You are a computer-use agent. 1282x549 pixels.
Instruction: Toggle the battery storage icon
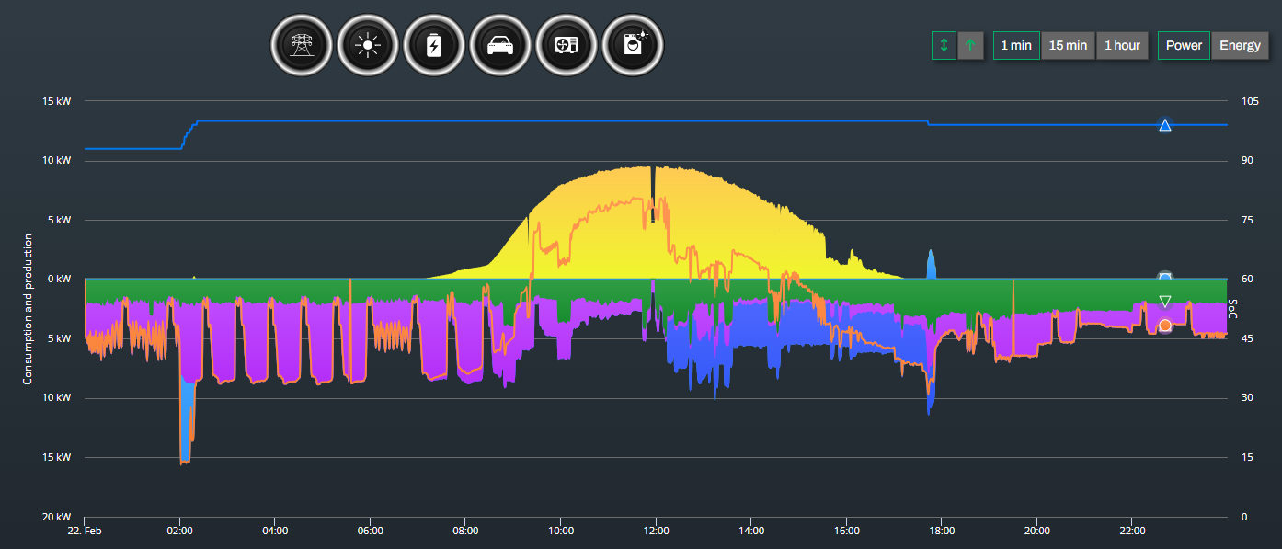click(434, 44)
